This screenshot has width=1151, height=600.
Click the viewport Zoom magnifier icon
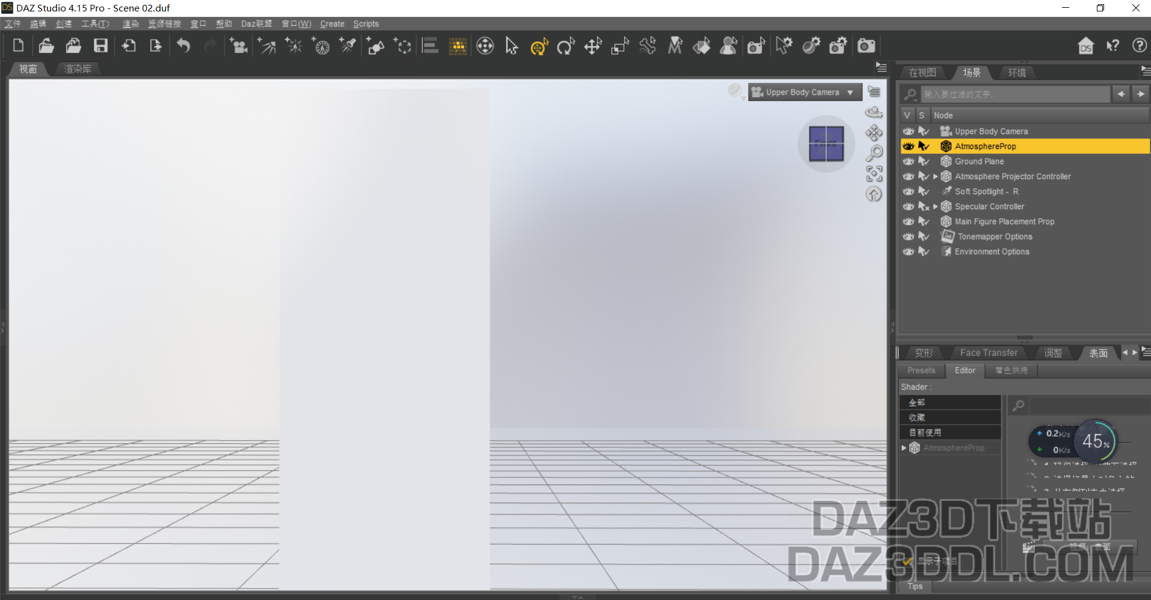[x=874, y=153]
